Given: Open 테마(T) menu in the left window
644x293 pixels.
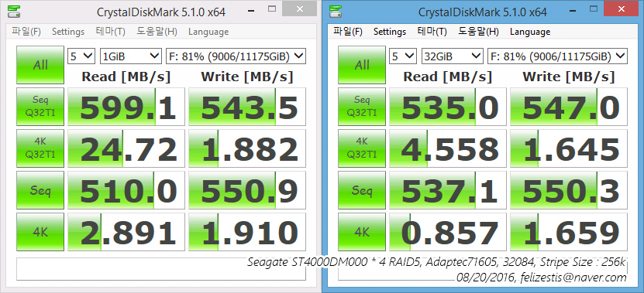Looking at the screenshot, I should 111,32.
